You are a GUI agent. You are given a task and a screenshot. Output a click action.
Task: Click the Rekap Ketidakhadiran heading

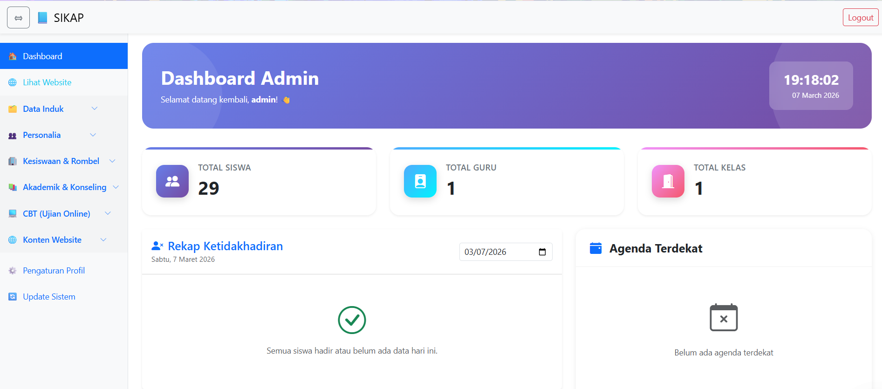pyautogui.click(x=226, y=246)
